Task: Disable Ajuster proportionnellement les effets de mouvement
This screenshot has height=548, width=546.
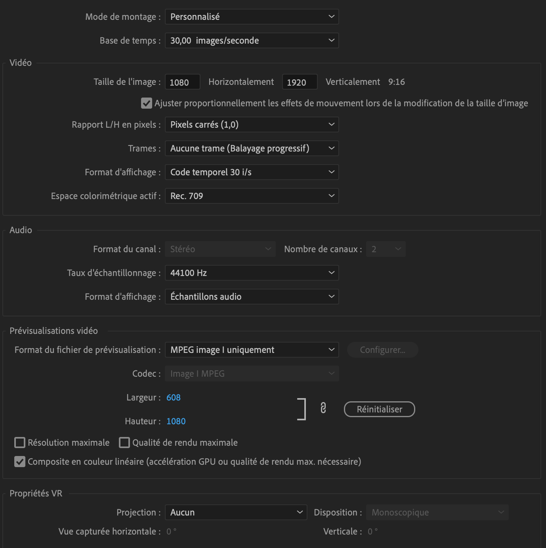Action: tap(145, 103)
